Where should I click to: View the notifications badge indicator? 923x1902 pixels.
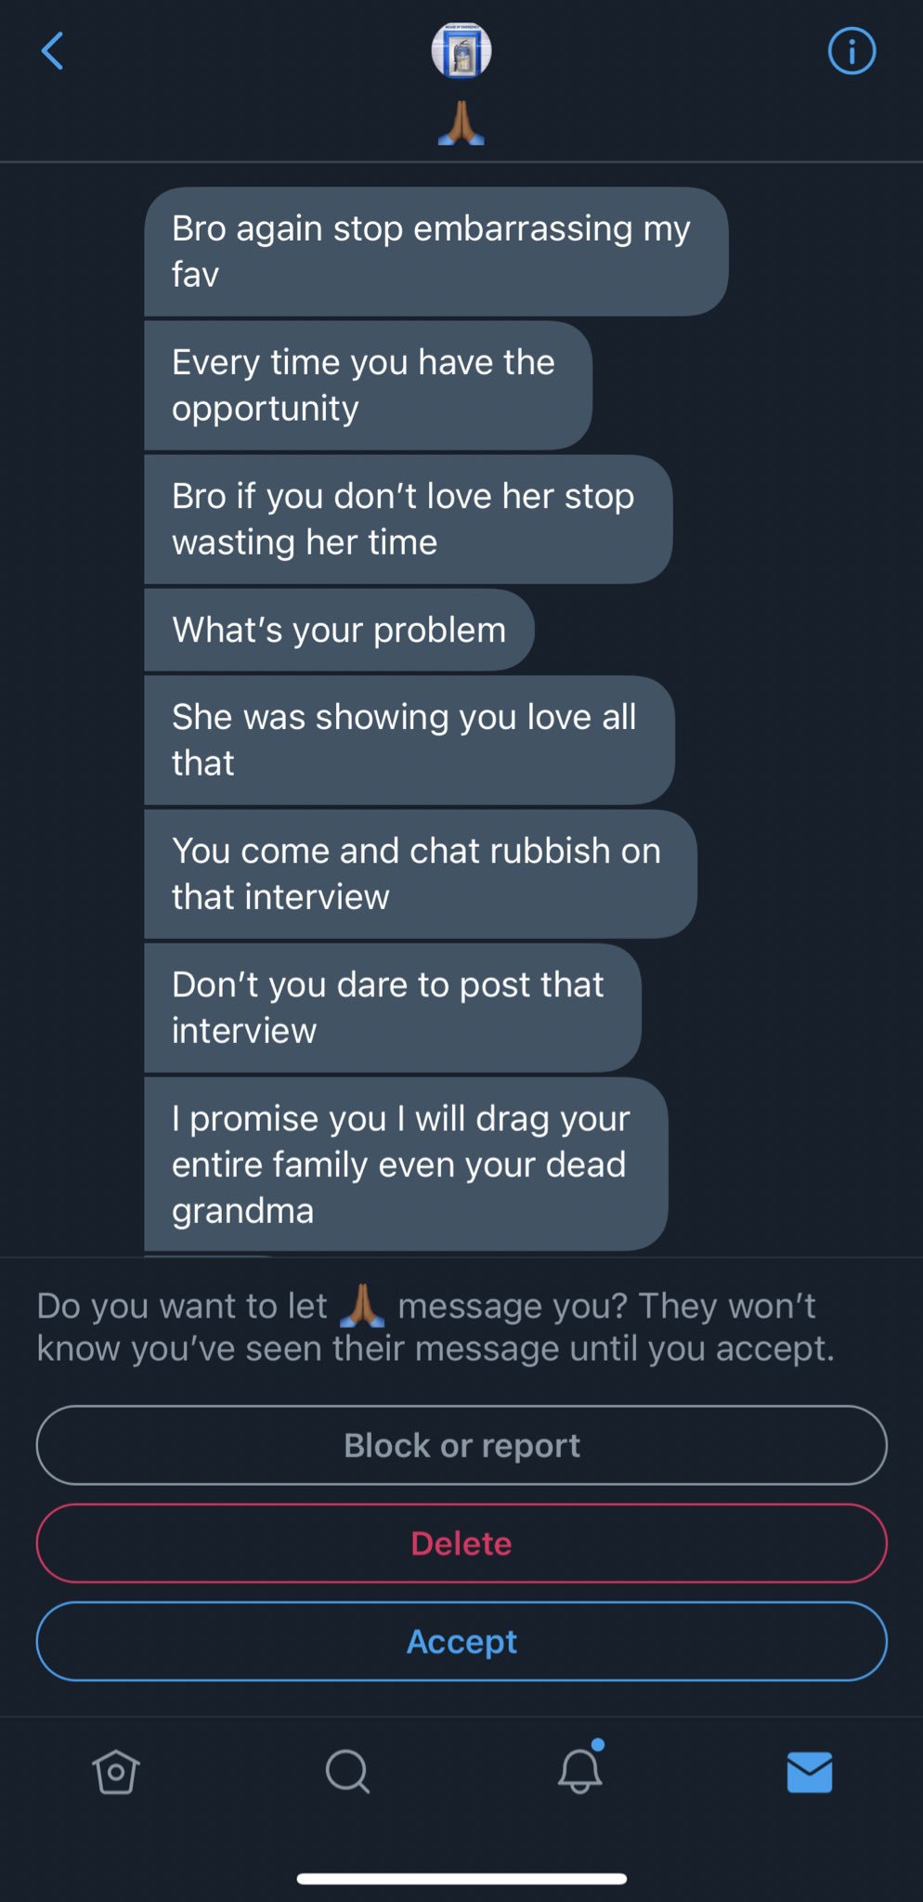pyautogui.click(x=598, y=1743)
